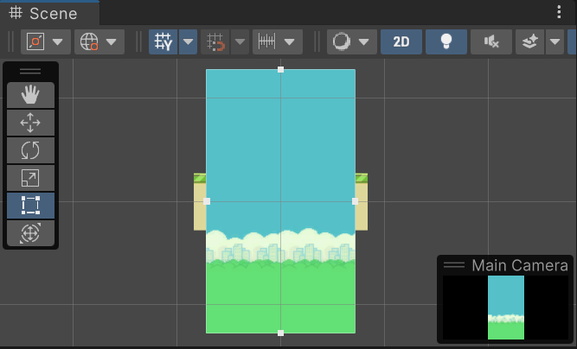Open the Scene view three-dot options menu
This screenshot has height=349, width=577.
tap(559, 12)
